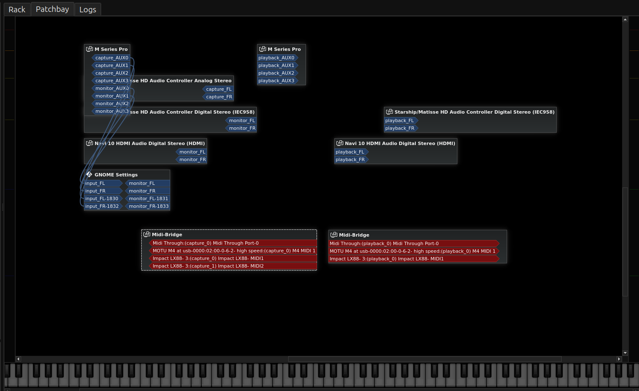Click the Navi 10 HDMI monitor group icon
The height and width of the screenshot is (391, 639).
(x=90, y=143)
